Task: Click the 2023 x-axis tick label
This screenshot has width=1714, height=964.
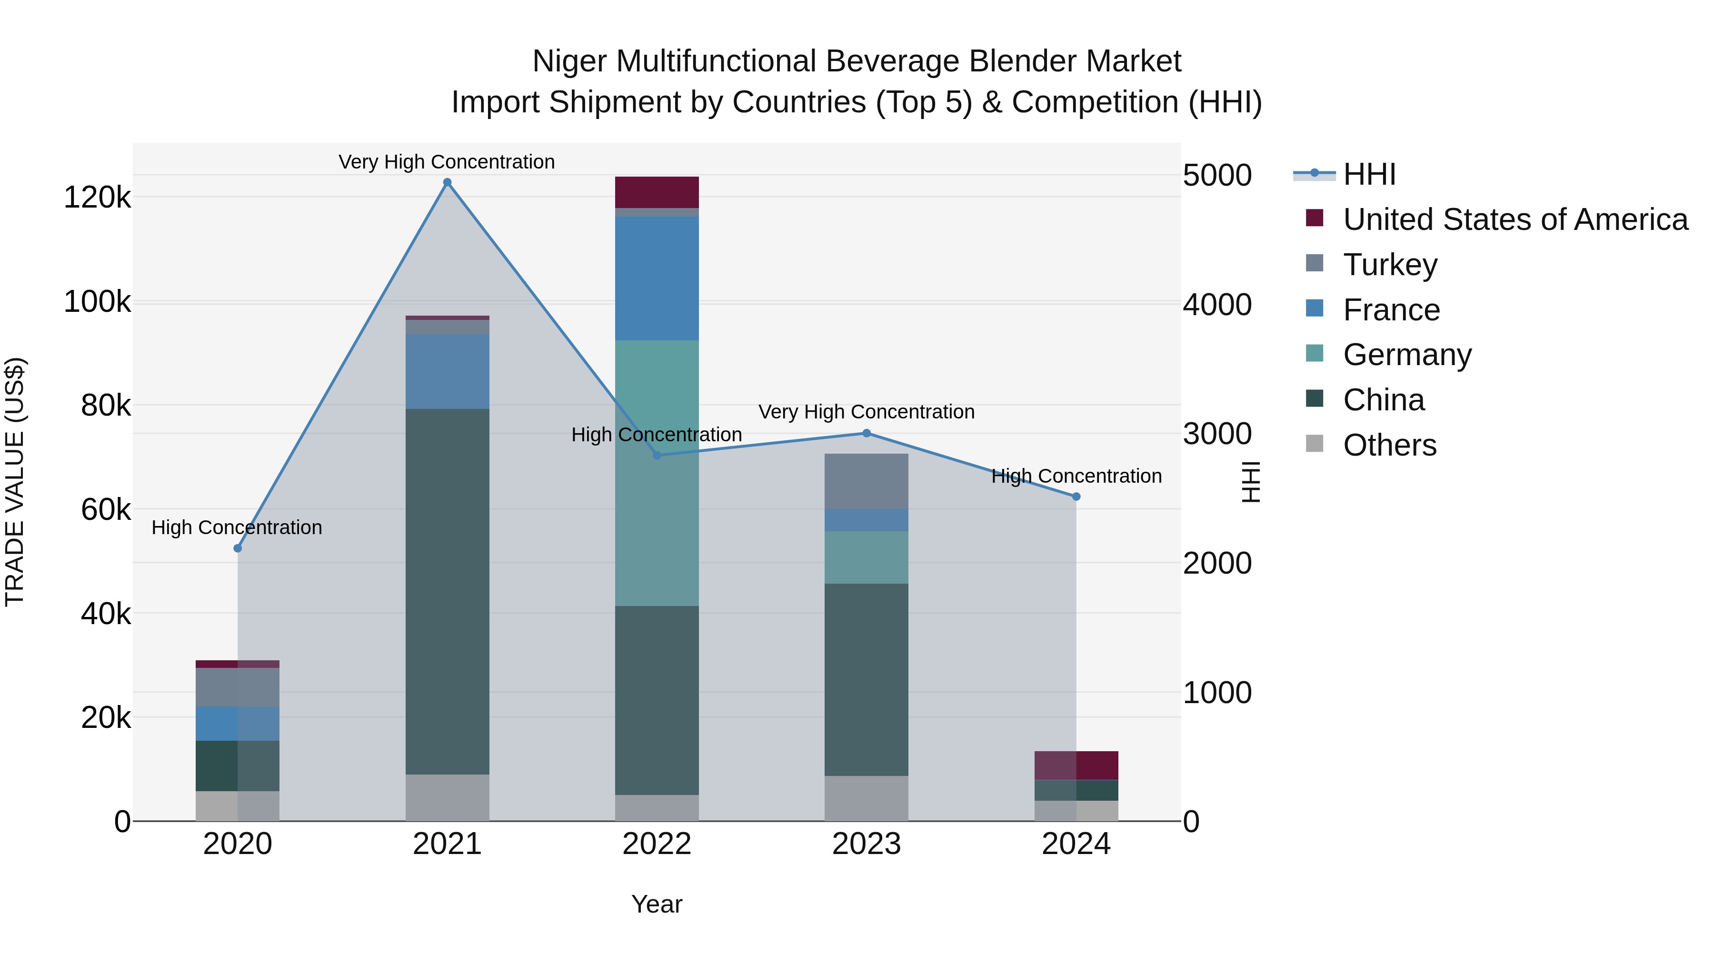Action: [x=867, y=844]
